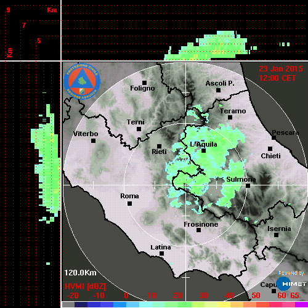Click the 65 value on dBZ scale

[294, 296]
